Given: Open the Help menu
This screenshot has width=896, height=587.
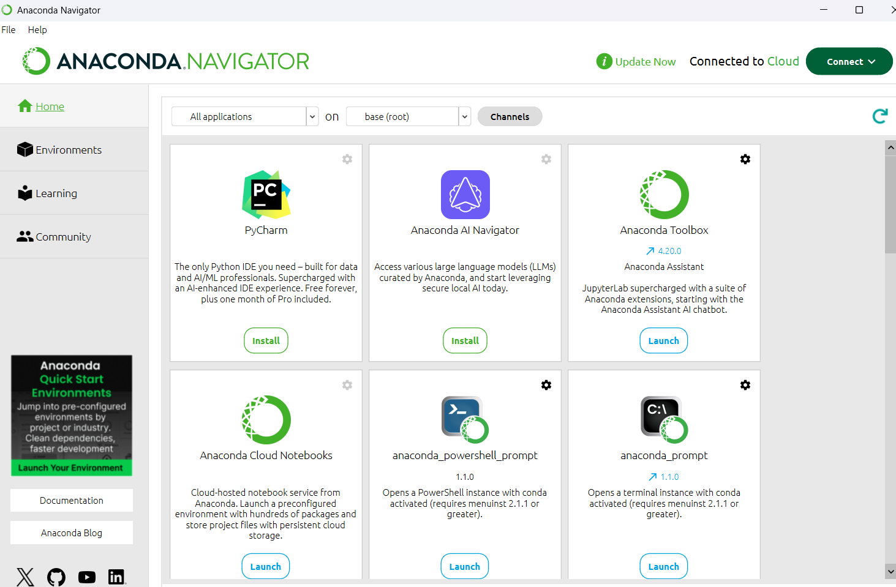Looking at the screenshot, I should point(37,29).
